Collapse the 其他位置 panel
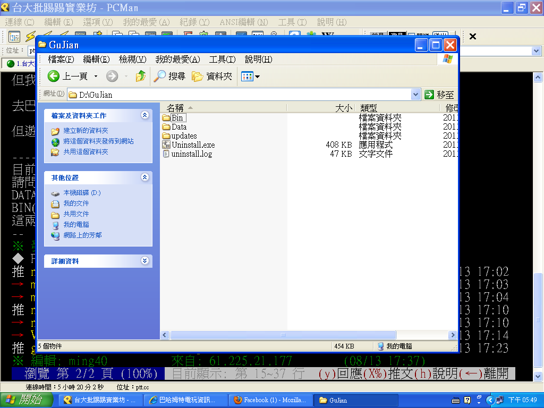The width and height of the screenshot is (544, 408). pyautogui.click(x=145, y=177)
